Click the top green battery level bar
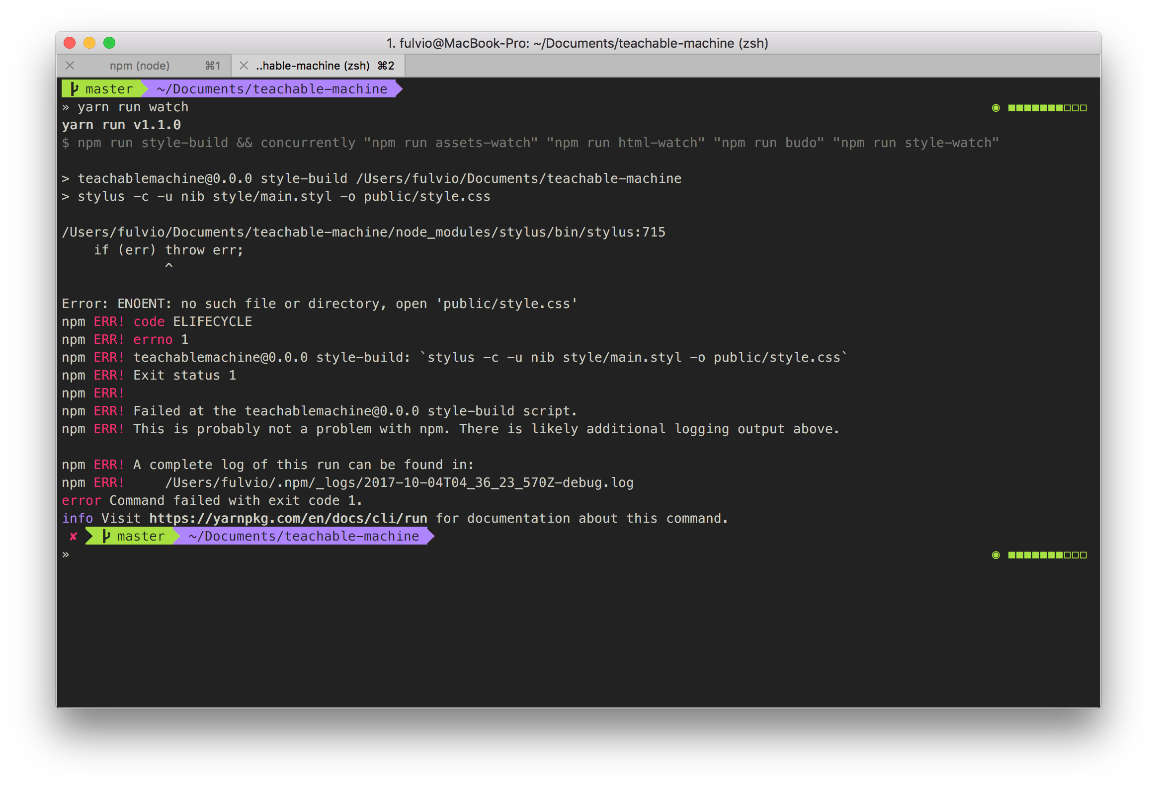This screenshot has width=1157, height=788. pos(1047,108)
